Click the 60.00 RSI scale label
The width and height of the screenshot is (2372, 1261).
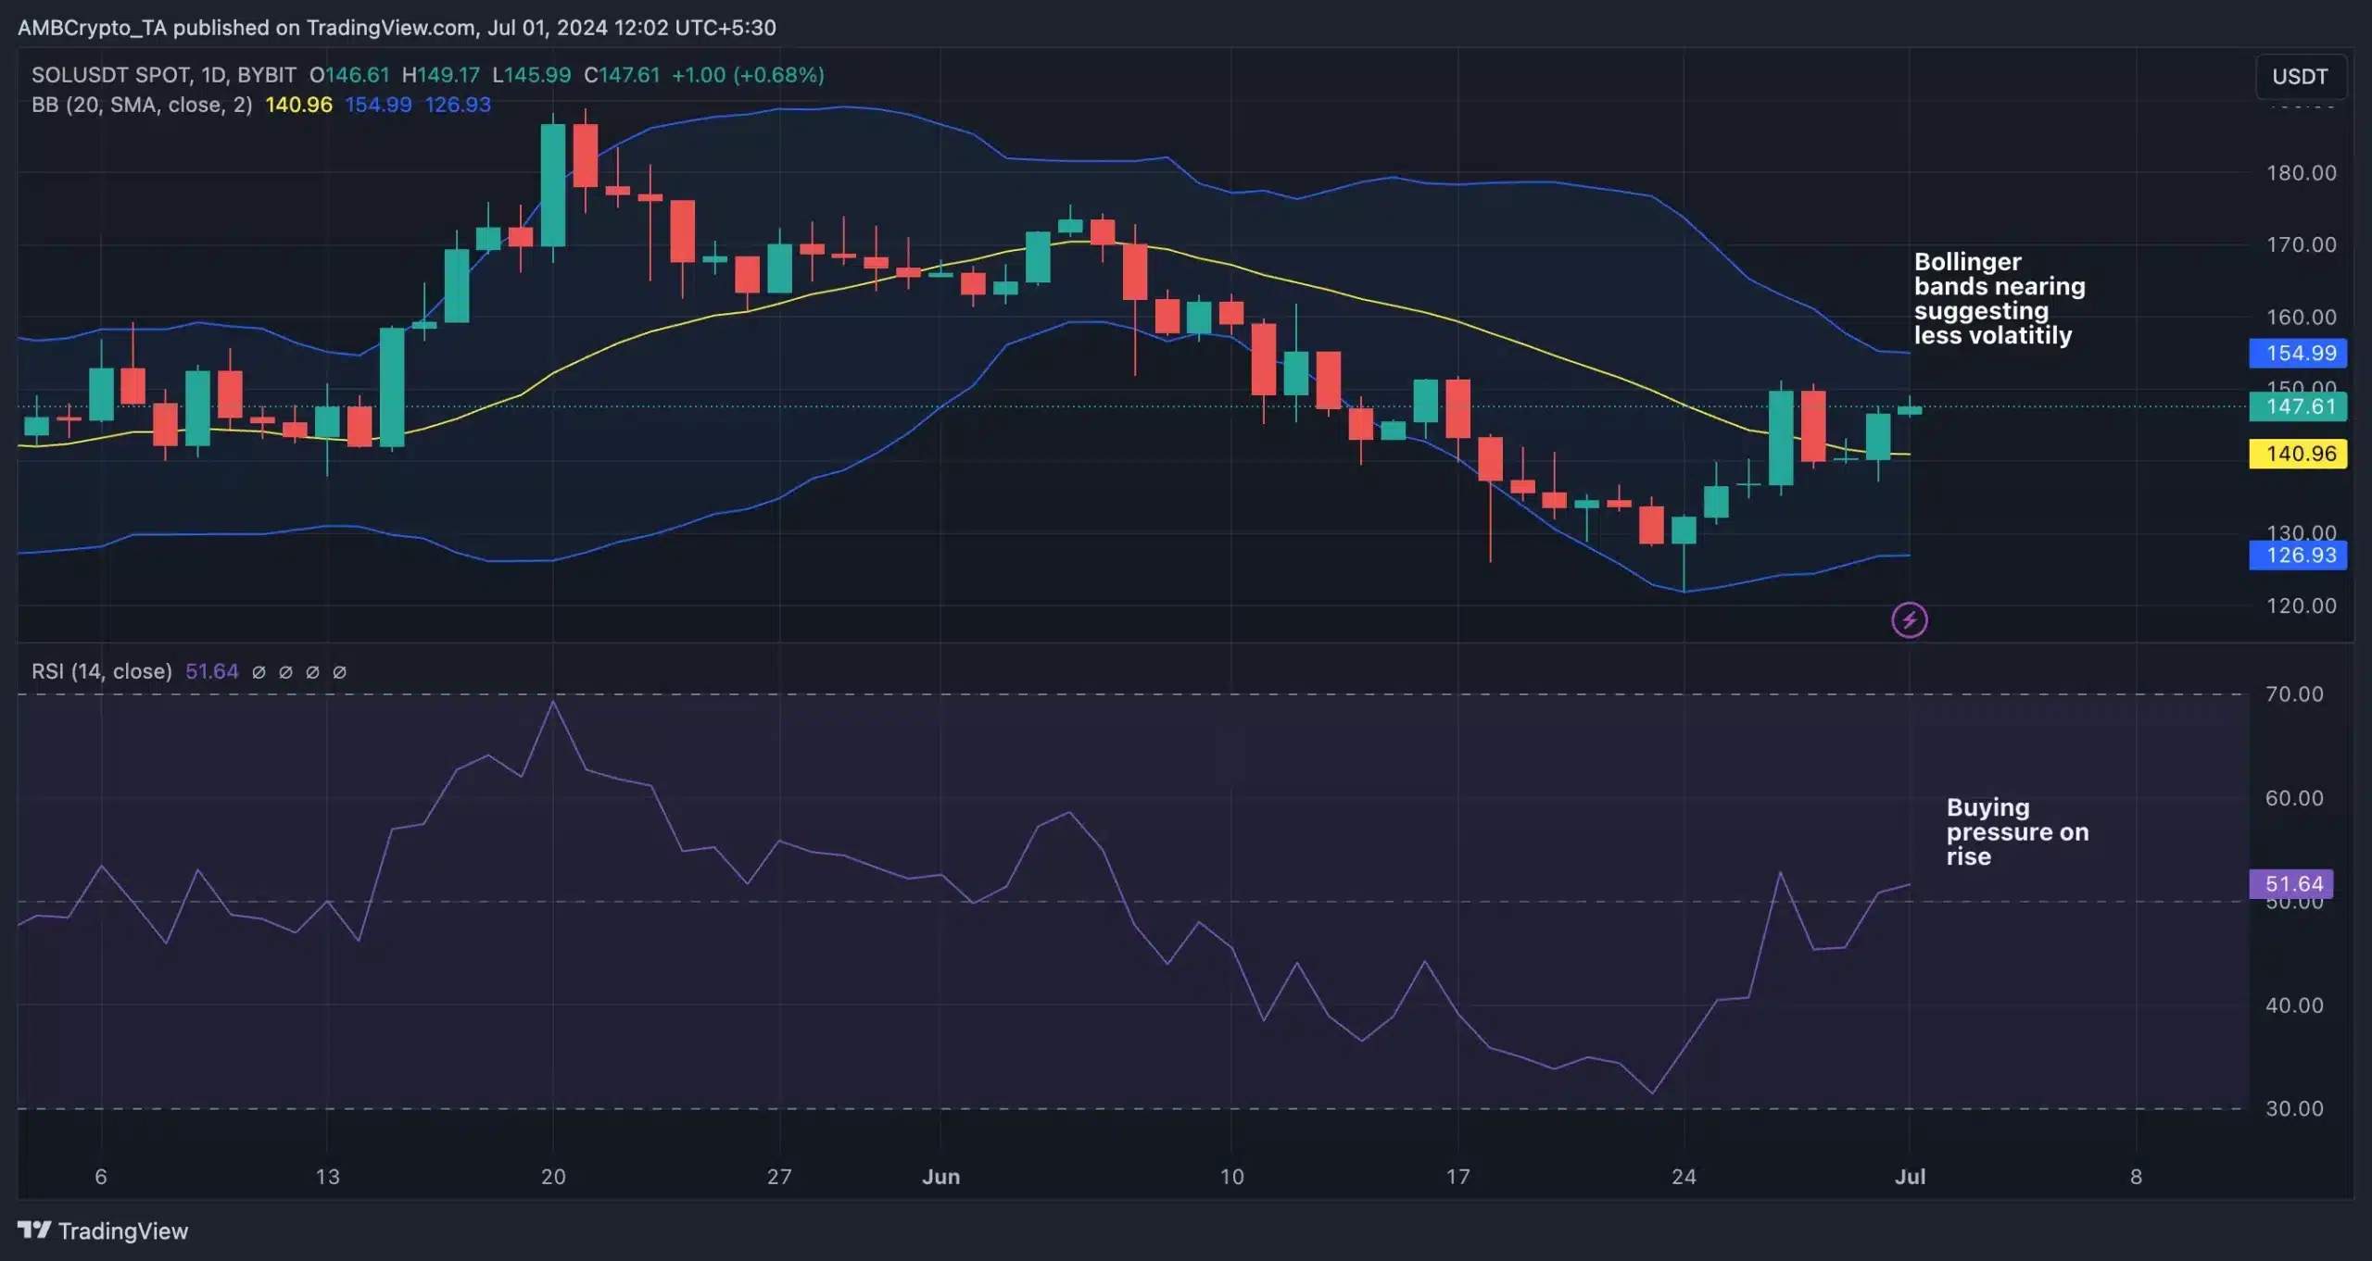pos(2294,798)
